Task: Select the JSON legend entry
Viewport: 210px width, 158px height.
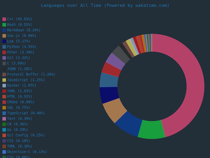Action: pos(19,69)
